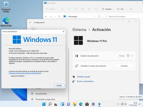
Task: Expand the address bar history chevron
Action: pyautogui.click(x=94, y=16)
